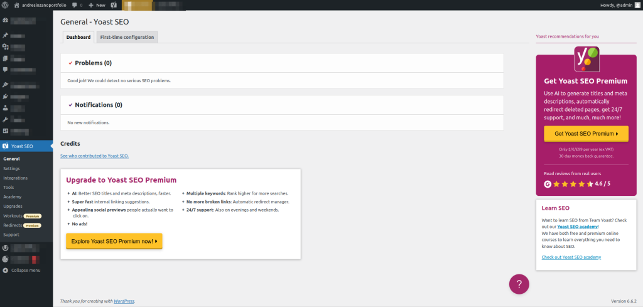Open the Yoast icon in the admin bar
The image size is (643, 307).
pyautogui.click(x=114, y=5)
